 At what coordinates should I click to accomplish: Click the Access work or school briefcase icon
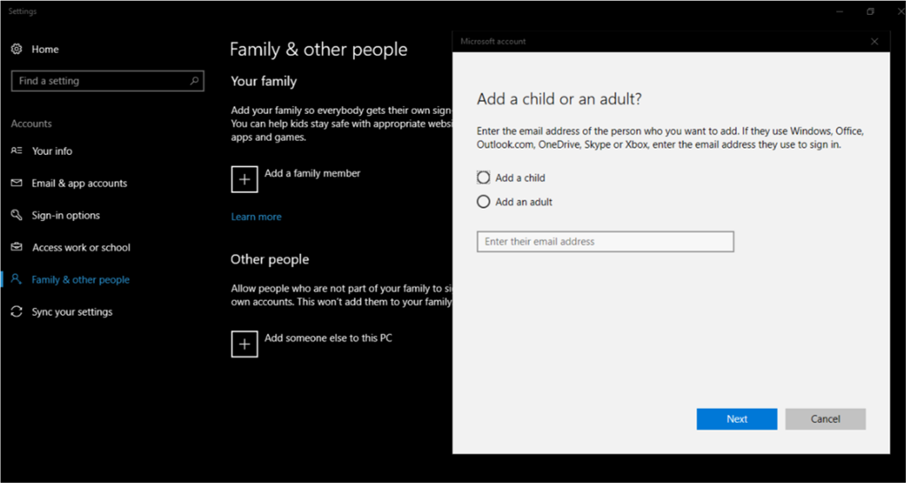pos(17,248)
